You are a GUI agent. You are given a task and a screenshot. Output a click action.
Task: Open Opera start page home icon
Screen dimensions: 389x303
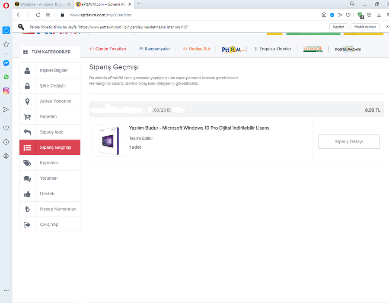(x=6, y=30)
